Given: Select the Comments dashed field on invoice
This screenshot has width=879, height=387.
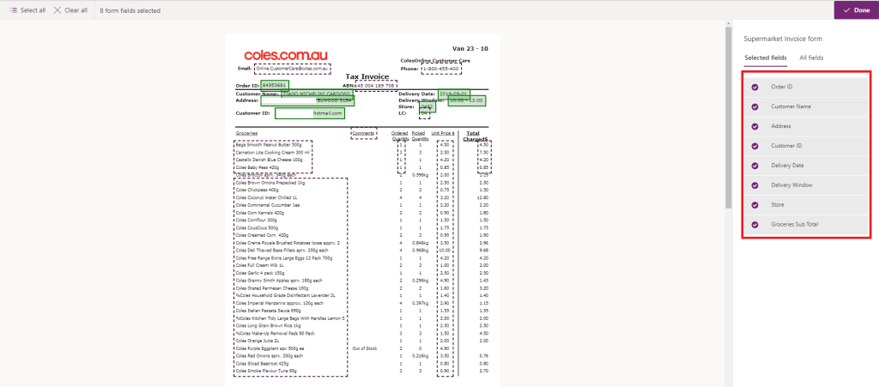Looking at the screenshot, I should click(x=363, y=133).
